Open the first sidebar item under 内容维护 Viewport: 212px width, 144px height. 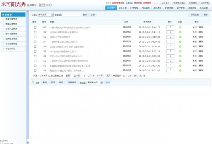pos(11,19)
